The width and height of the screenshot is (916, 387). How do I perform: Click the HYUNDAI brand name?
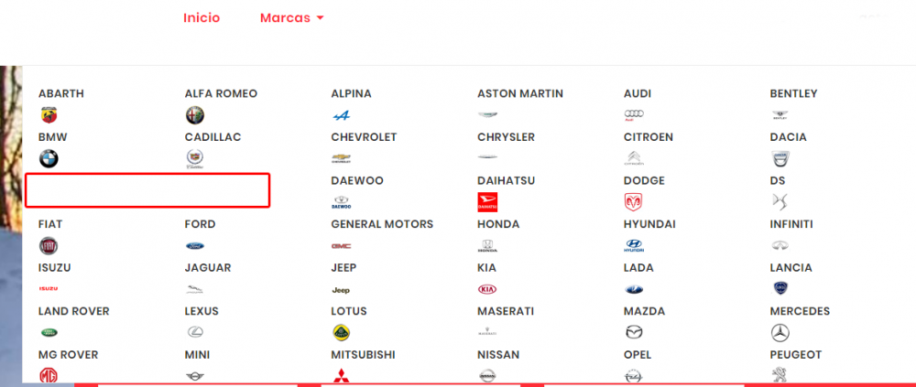pyautogui.click(x=649, y=224)
